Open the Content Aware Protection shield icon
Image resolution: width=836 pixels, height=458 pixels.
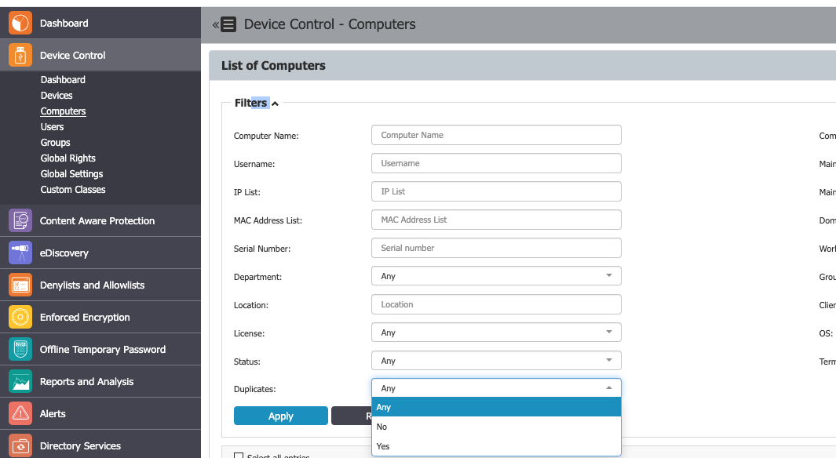(19, 220)
